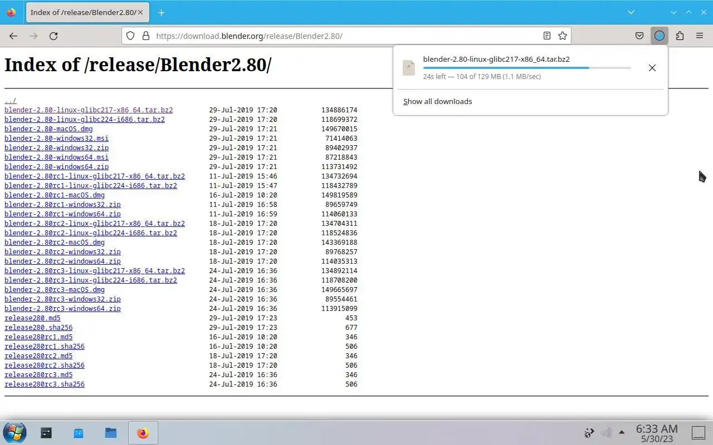Open blender-2.80rc2-linux-glibc217-x86_64.tar.bz2 link
The height and width of the screenshot is (445, 713).
(x=95, y=224)
